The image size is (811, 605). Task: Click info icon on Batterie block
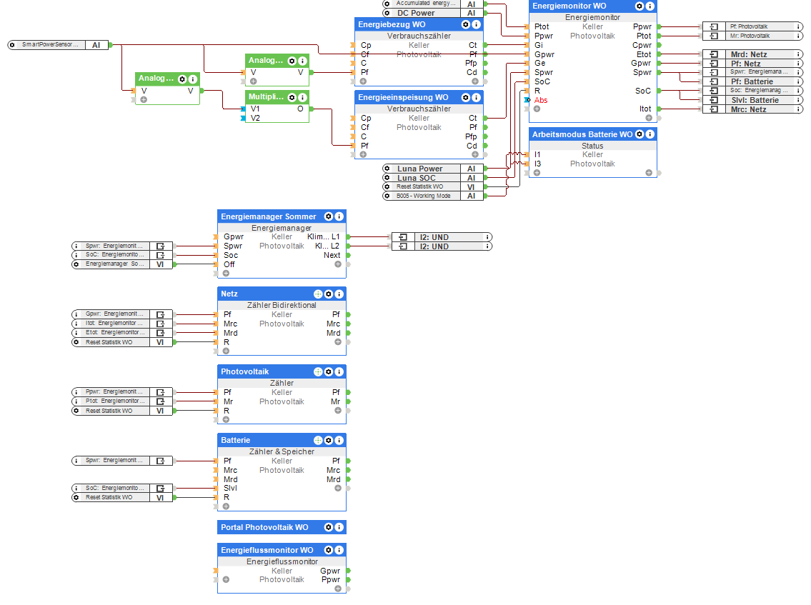pos(339,441)
